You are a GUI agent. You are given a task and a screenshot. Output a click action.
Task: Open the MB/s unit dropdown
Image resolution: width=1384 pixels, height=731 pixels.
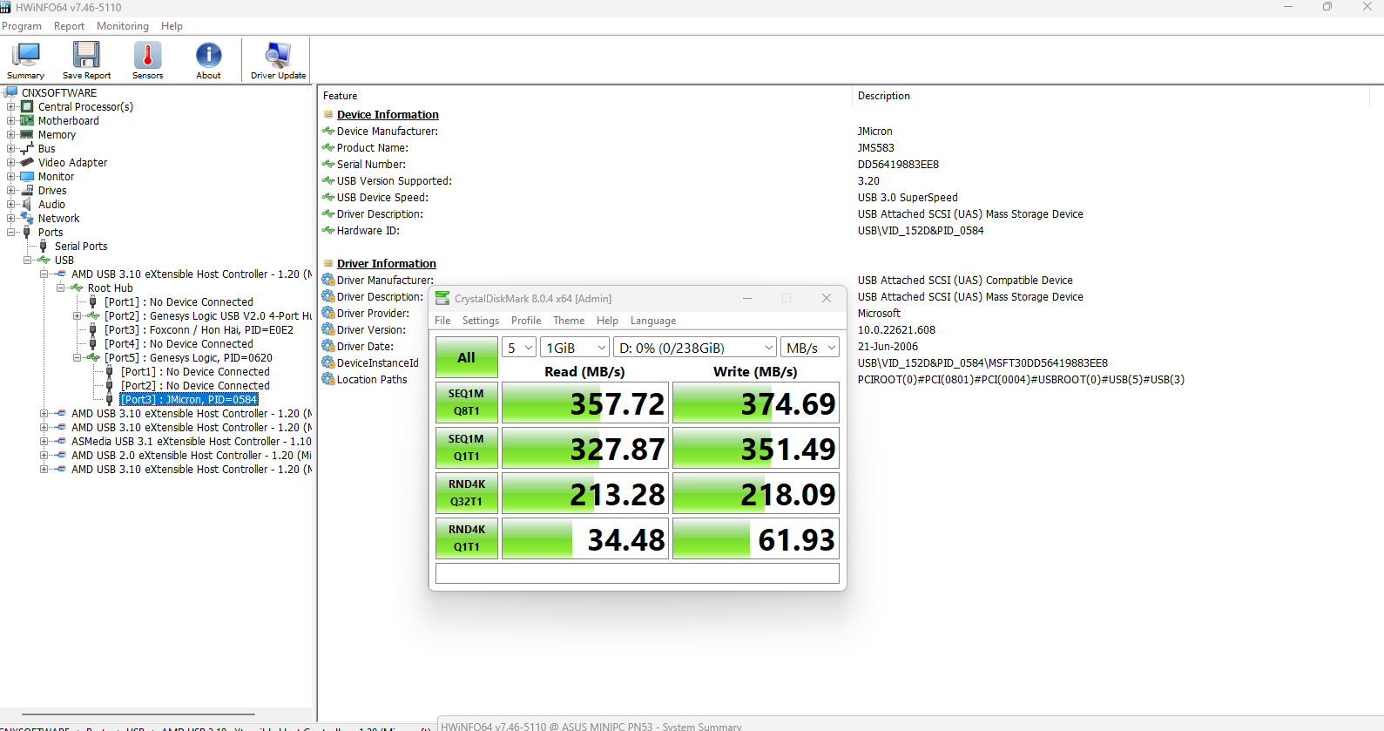pyautogui.click(x=810, y=348)
